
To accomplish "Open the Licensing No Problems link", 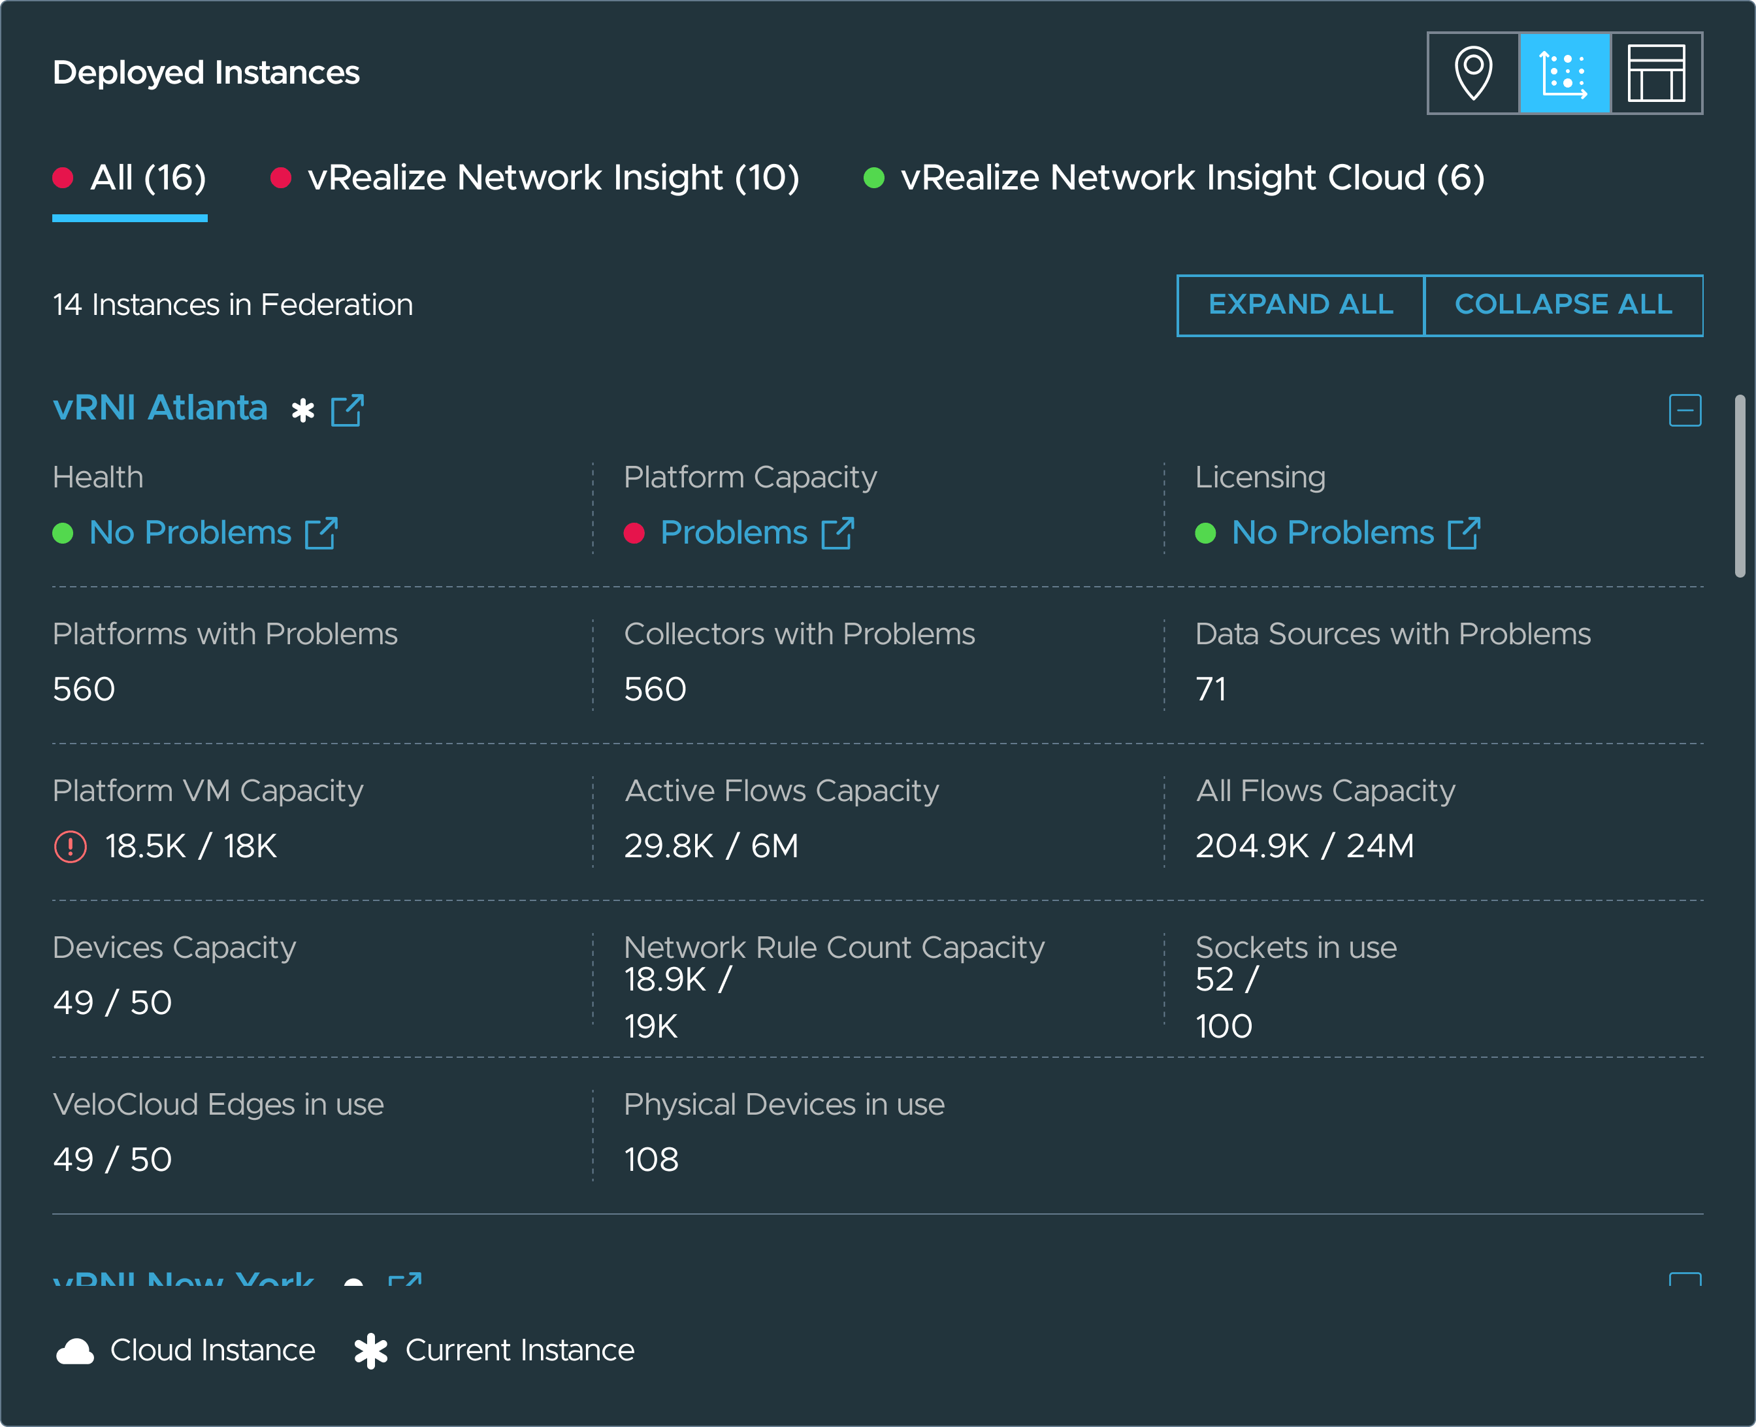I will (1333, 533).
